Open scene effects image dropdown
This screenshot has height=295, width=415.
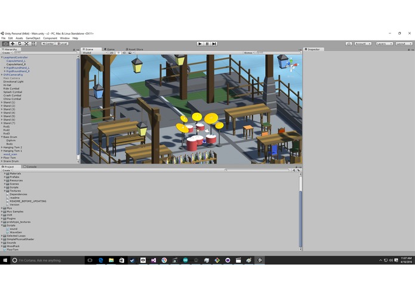click(x=131, y=53)
